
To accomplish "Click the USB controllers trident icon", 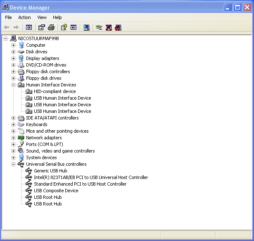I will (x=21, y=164).
